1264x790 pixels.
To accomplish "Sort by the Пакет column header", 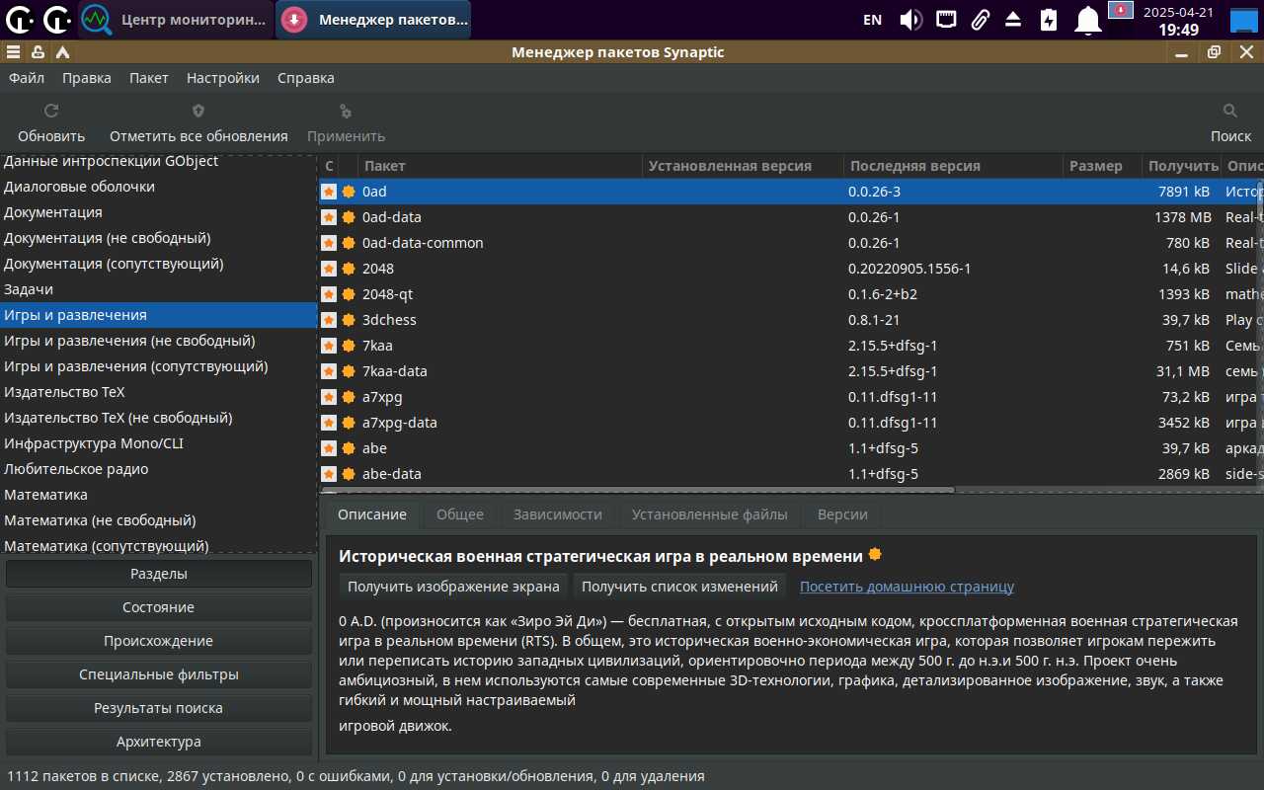I will point(500,166).
